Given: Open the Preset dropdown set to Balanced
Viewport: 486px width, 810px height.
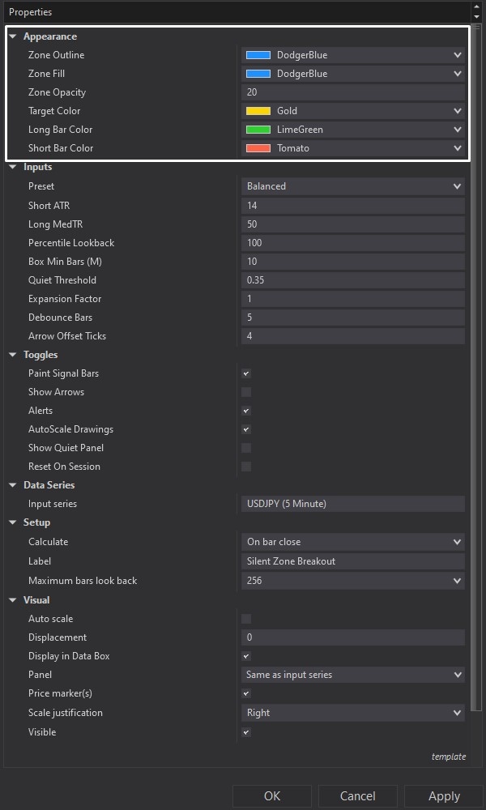Looking at the screenshot, I should [x=352, y=186].
